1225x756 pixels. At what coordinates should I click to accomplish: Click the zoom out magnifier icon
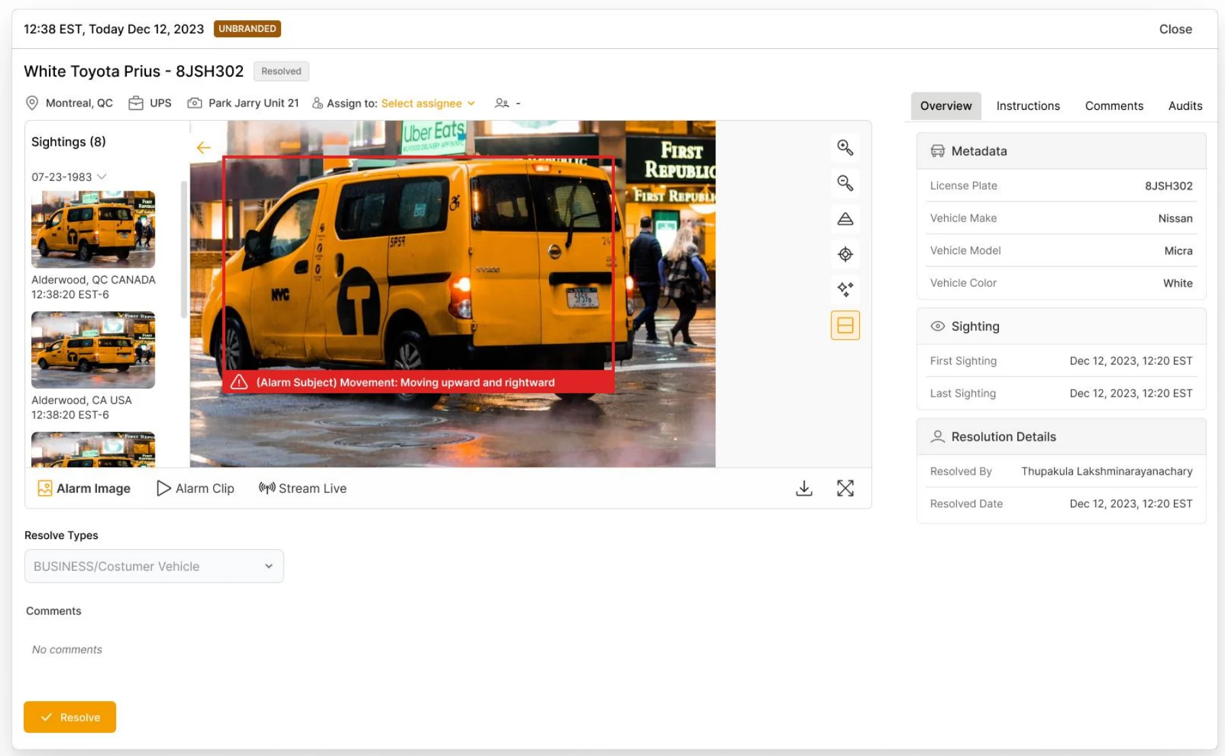pyautogui.click(x=845, y=183)
